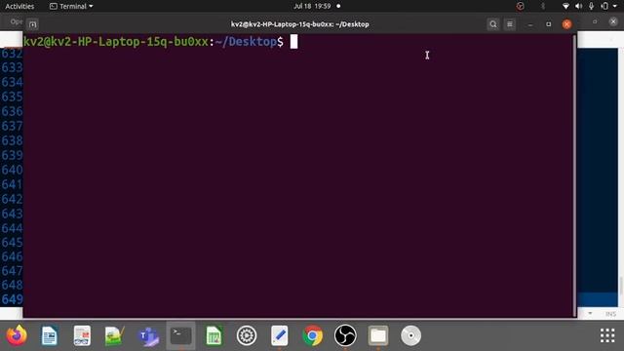Open the dropdown arrow beside INS in background window

pyautogui.click(x=590, y=314)
